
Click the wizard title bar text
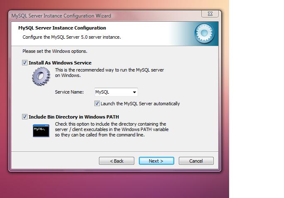click(61, 16)
